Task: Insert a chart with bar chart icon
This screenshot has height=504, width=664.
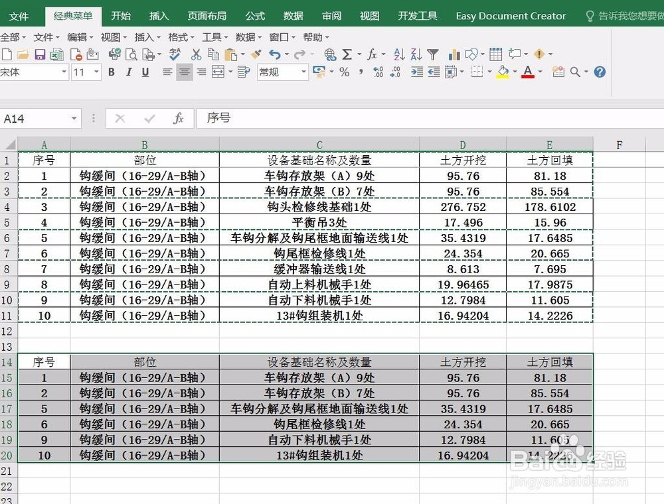Action: (x=454, y=54)
